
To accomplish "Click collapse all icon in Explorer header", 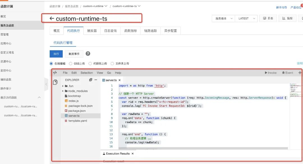I will [x=91, y=80].
